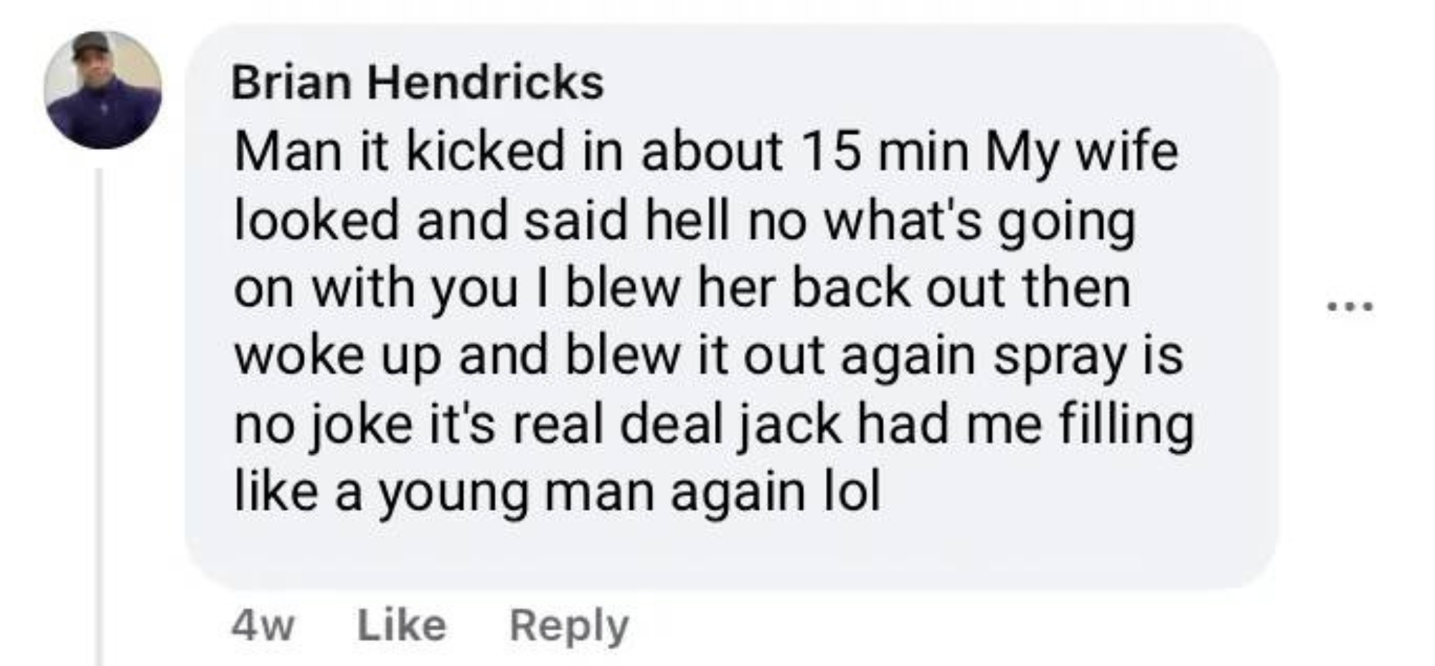Click the Brian Hendricks name link
1435x666 pixels.
coord(418,83)
